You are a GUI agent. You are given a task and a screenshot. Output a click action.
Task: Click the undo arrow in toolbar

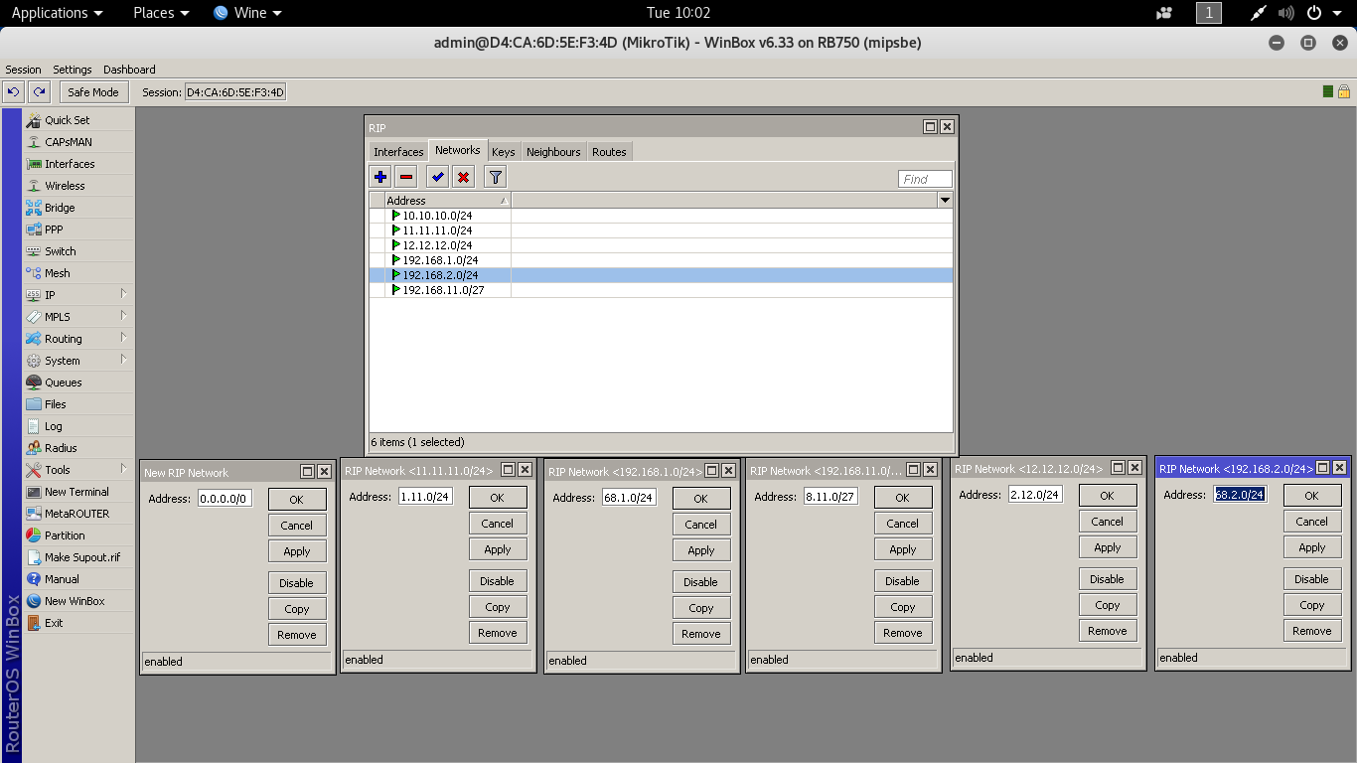point(12,91)
